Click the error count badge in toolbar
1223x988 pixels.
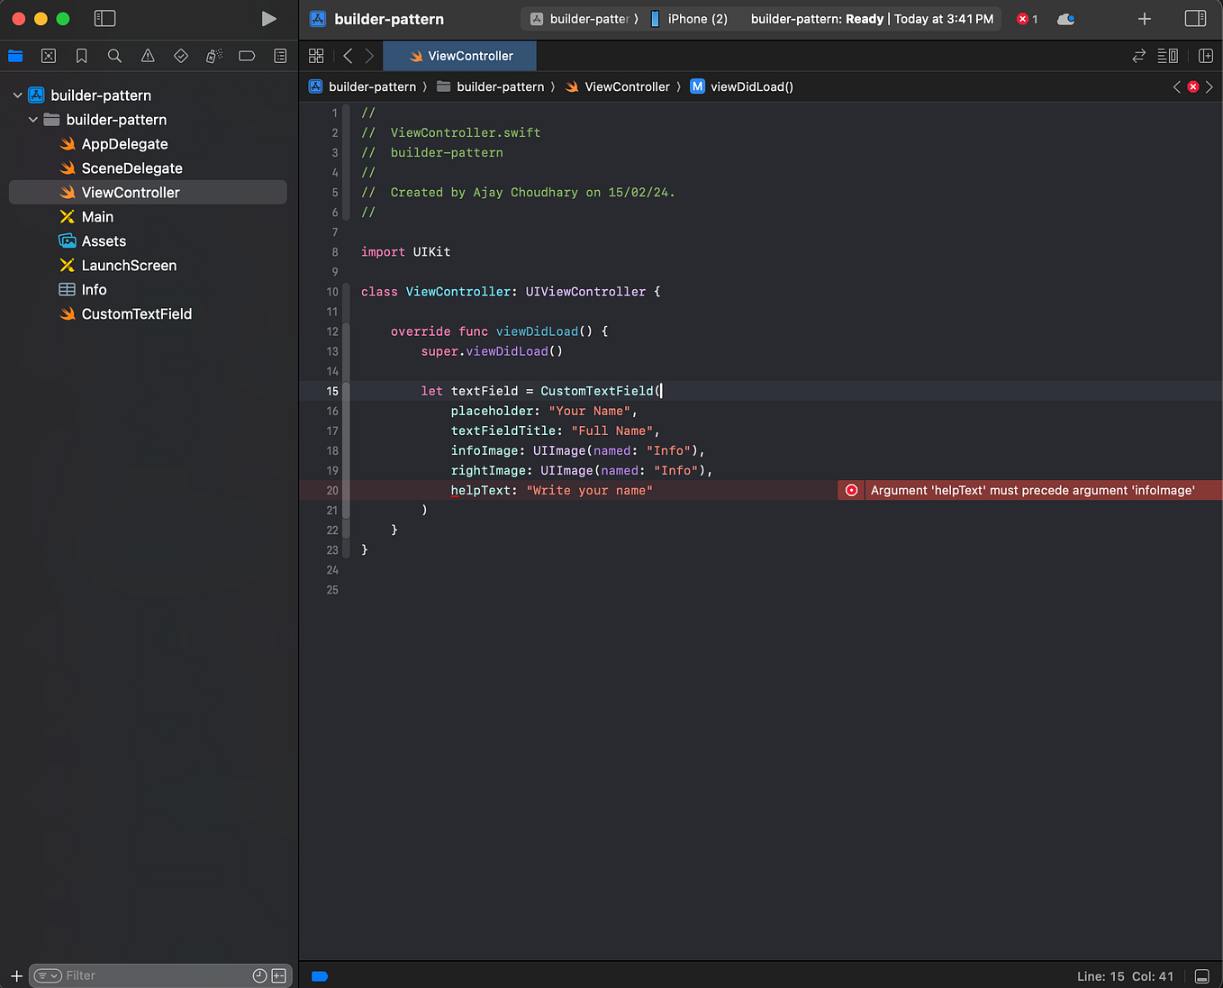tap(1028, 19)
